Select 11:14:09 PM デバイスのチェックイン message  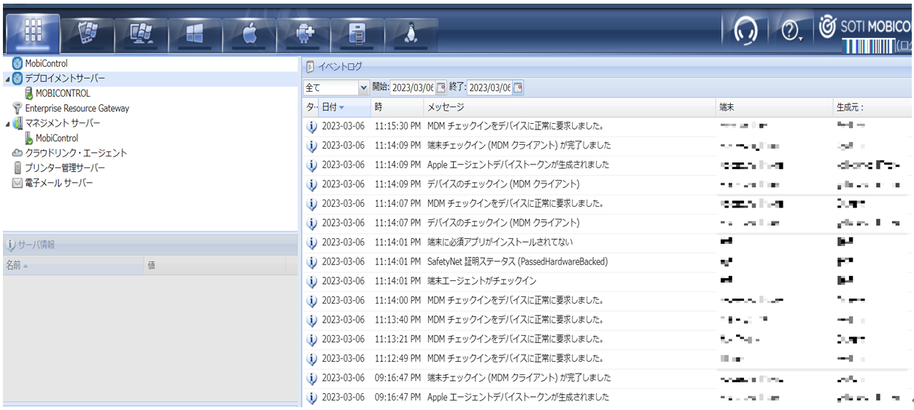(x=503, y=184)
